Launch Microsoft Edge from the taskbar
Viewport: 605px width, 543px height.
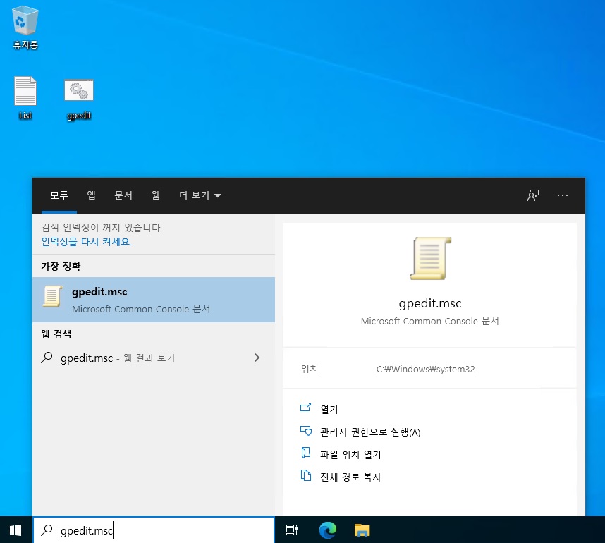pyautogui.click(x=328, y=530)
